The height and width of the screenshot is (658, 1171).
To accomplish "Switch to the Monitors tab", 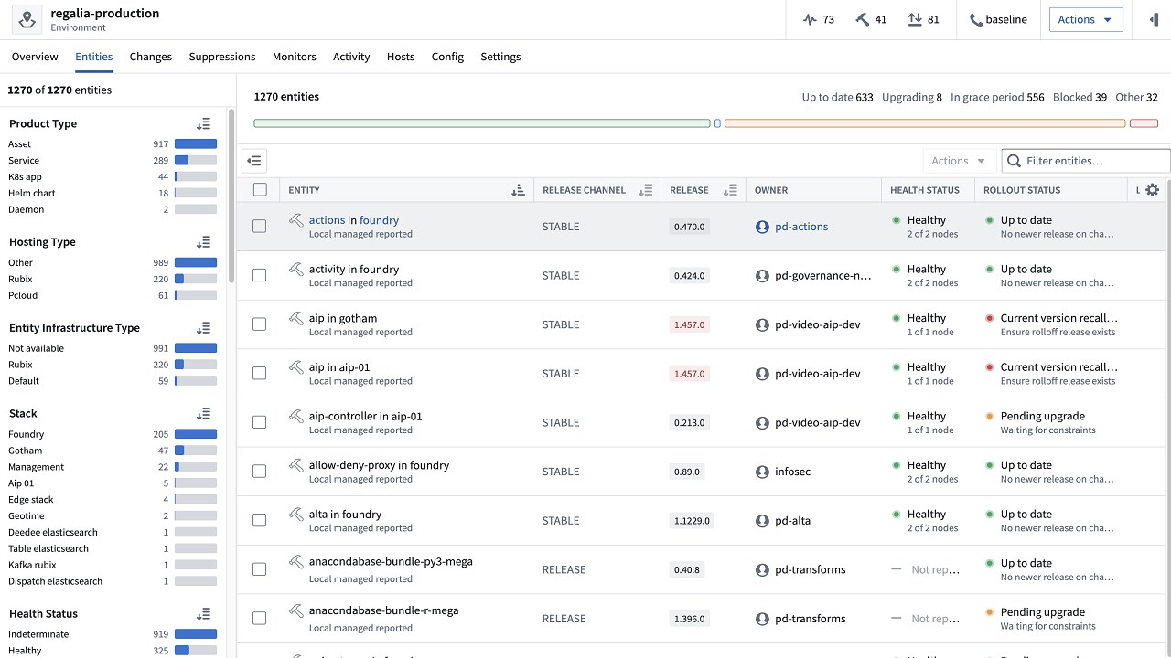I will tap(294, 57).
